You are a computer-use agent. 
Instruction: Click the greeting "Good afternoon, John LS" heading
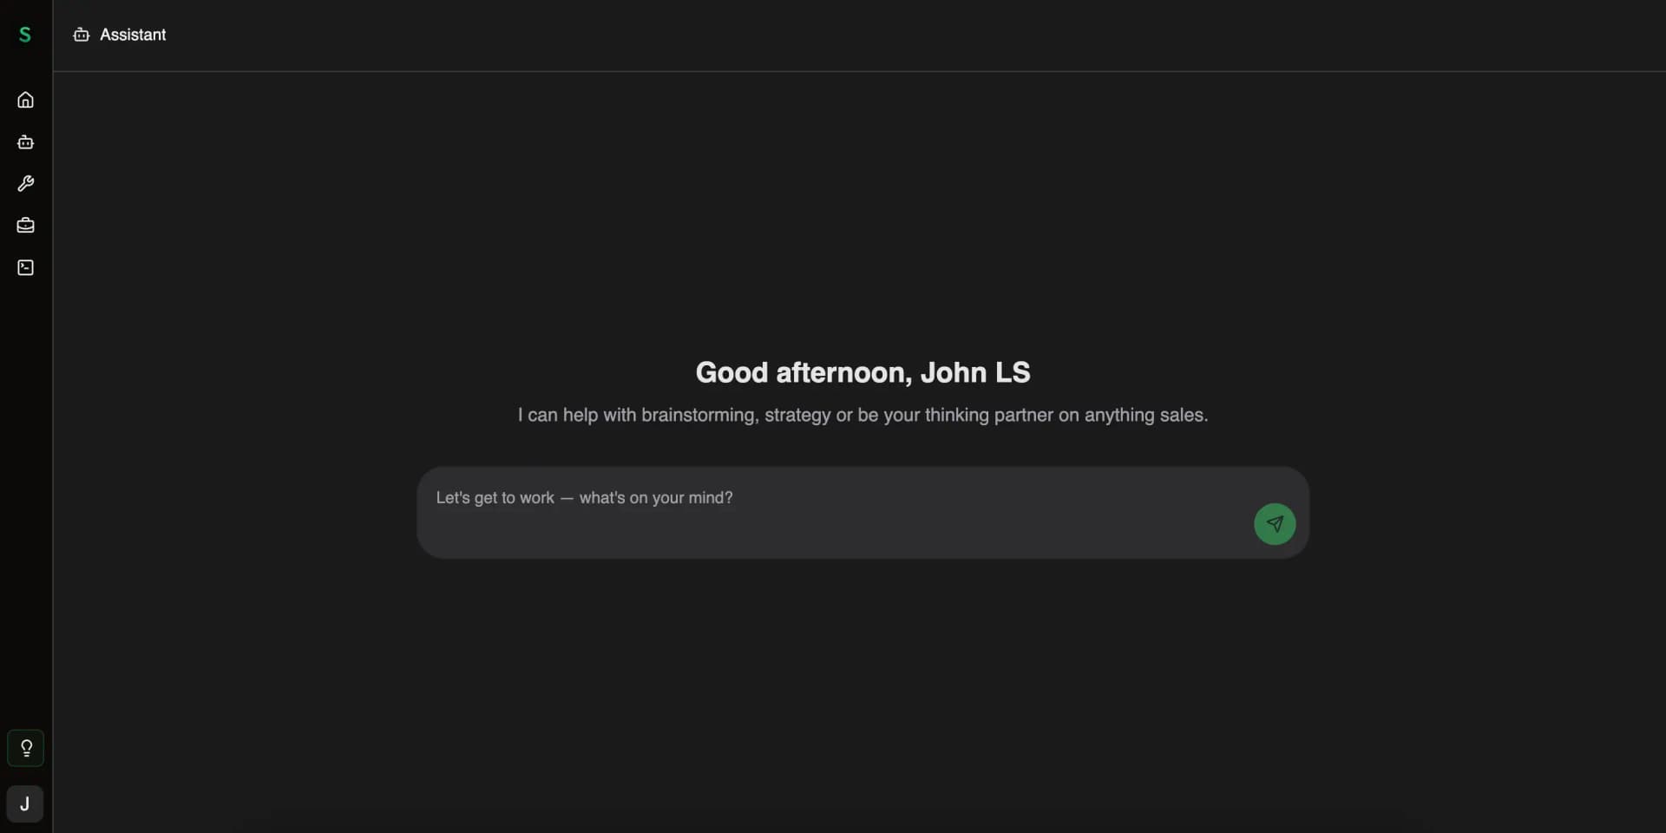(x=862, y=372)
